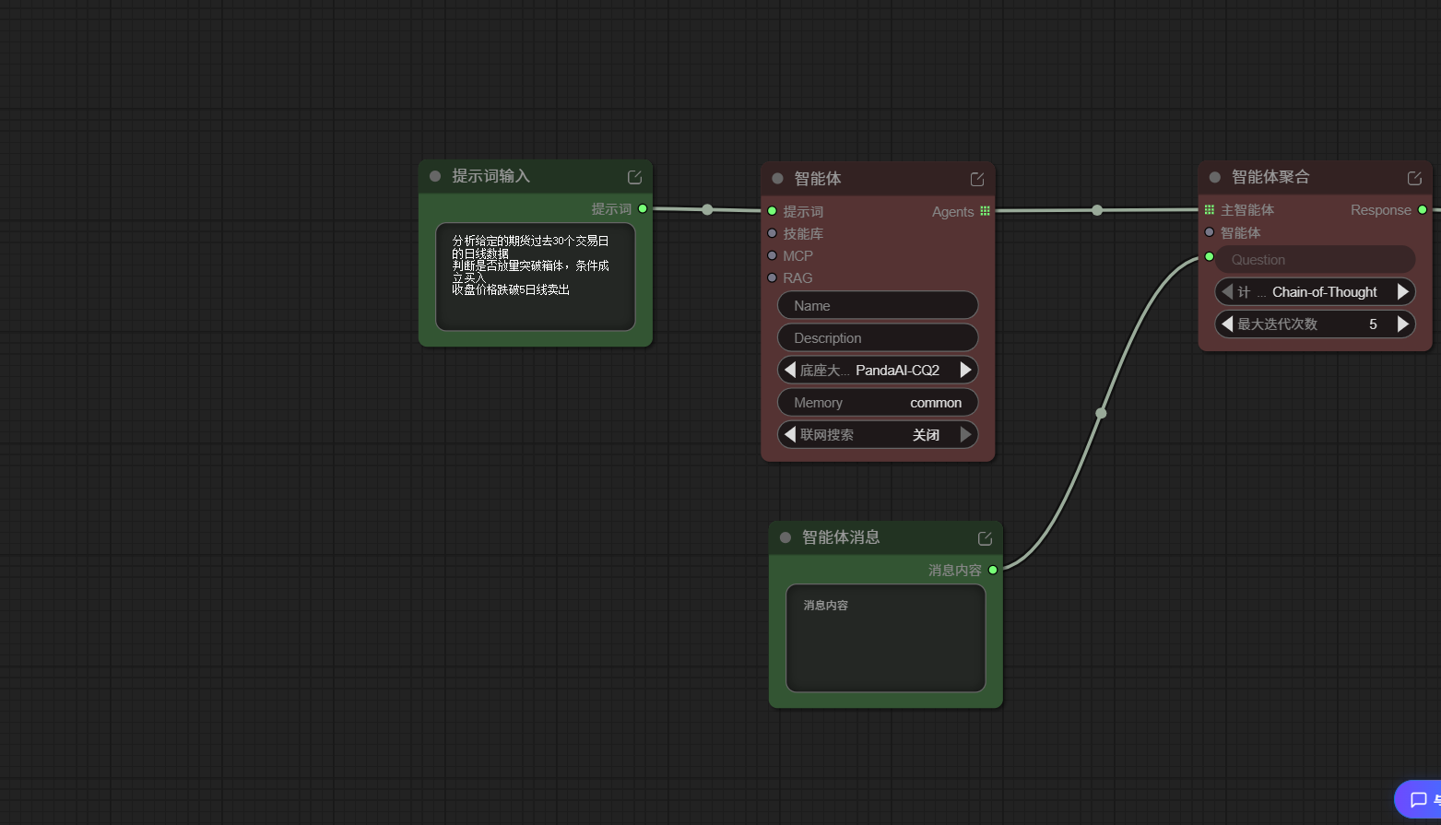Increase 最大迭代次数 with right arrow

tap(1402, 324)
